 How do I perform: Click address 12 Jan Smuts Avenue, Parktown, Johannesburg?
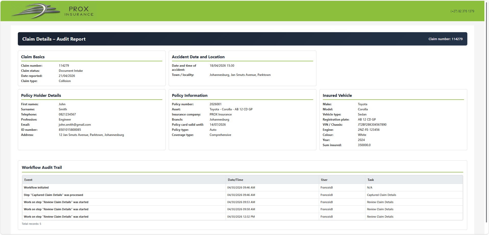[x=91, y=135]
